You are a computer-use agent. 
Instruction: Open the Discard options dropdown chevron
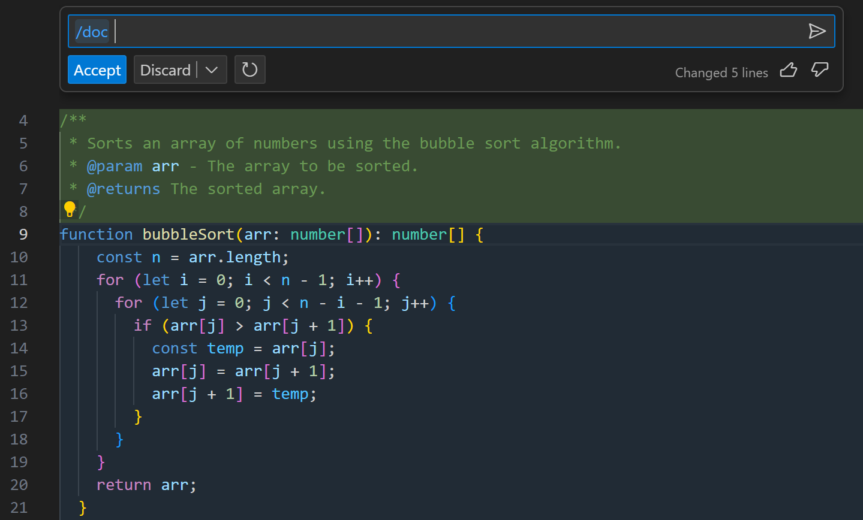[x=212, y=69]
